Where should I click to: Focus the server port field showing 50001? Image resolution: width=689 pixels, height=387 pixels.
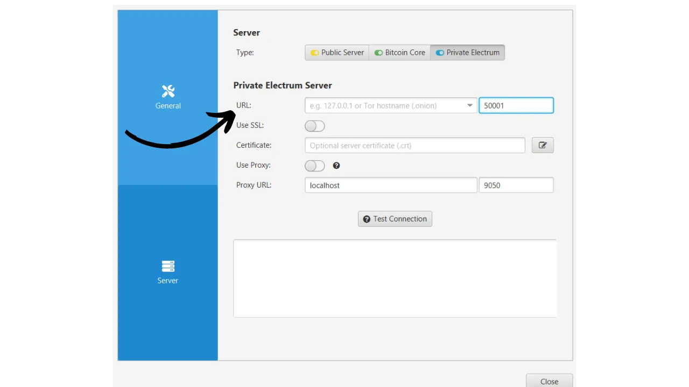(516, 105)
